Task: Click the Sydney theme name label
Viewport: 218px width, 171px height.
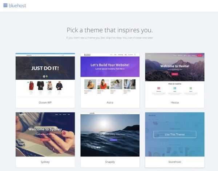Action: 45,162
